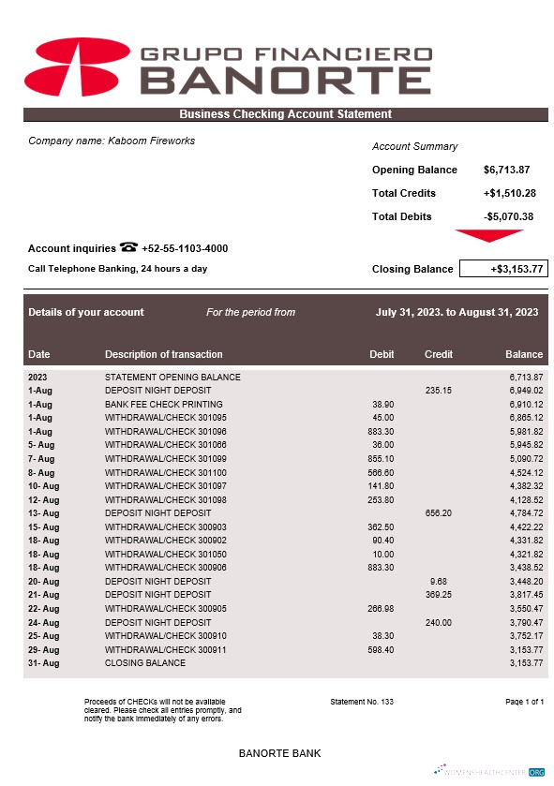Screen dimensions: 554x786
Task: Click the Business Checking Account Statement title bar
Action: 286,114
